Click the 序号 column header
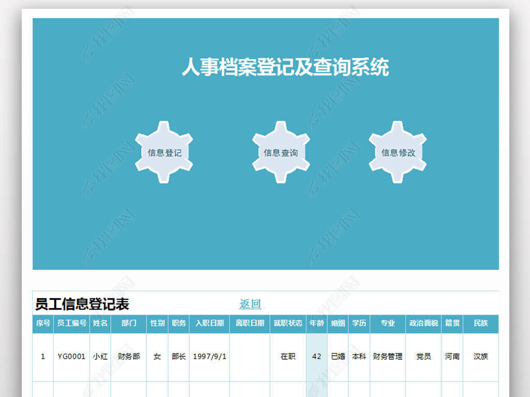Image resolution: width=530 pixels, height=397 pixels. 43,323
